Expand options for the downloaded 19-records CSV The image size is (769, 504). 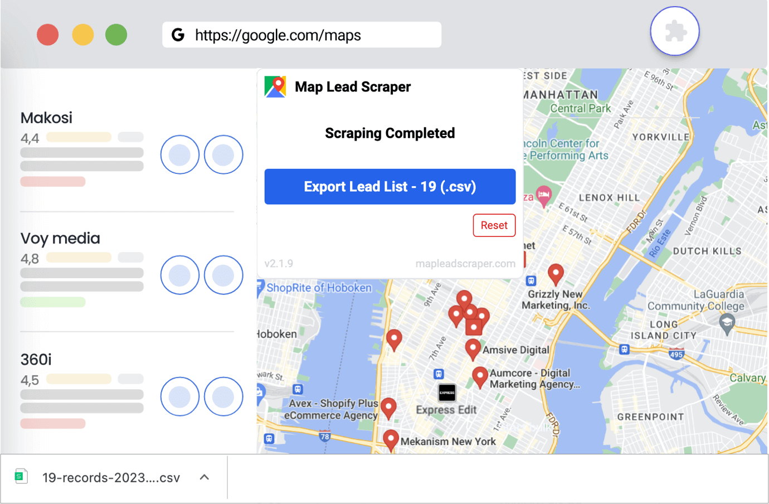point(204,477)
